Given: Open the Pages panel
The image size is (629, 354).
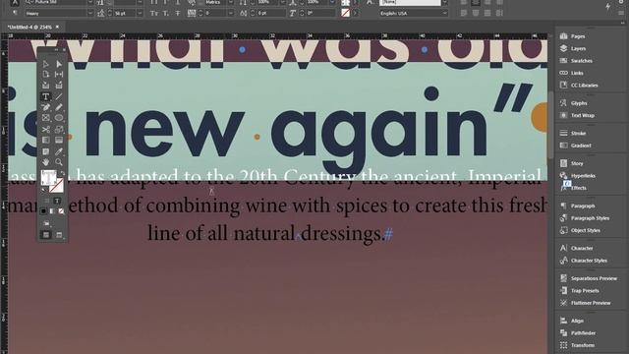Looking at the screenshot, I should pos(572,36).
